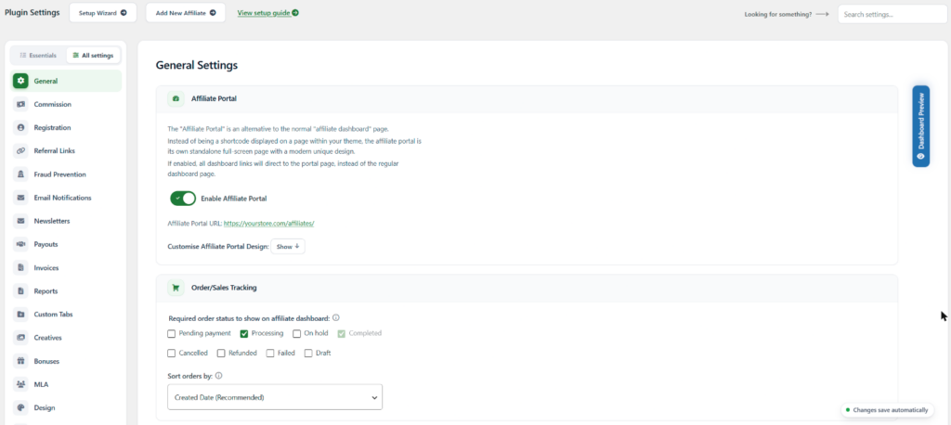The image size is (951, 425).
Task: Click the Commission sidebar icon
Action: [x=20, y=104]
